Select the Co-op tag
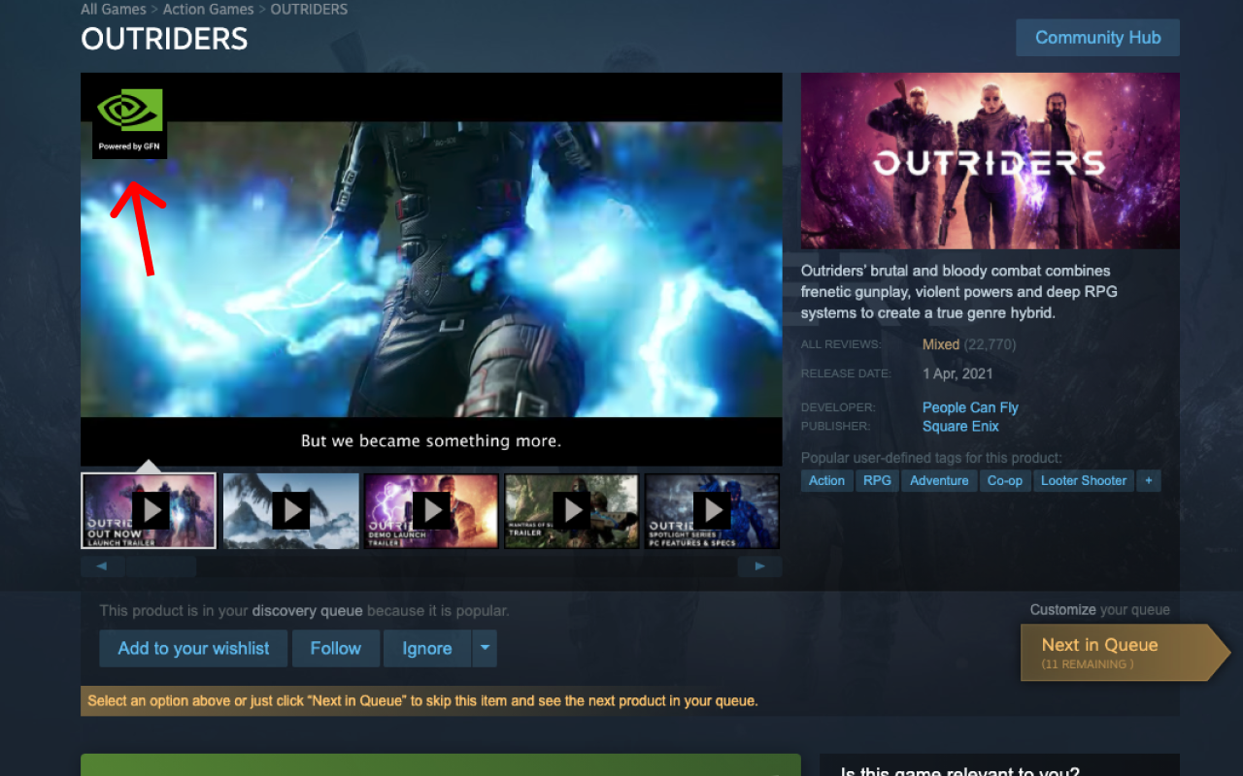This screenshot has height=776, width=1243. tap(1005, 480)
